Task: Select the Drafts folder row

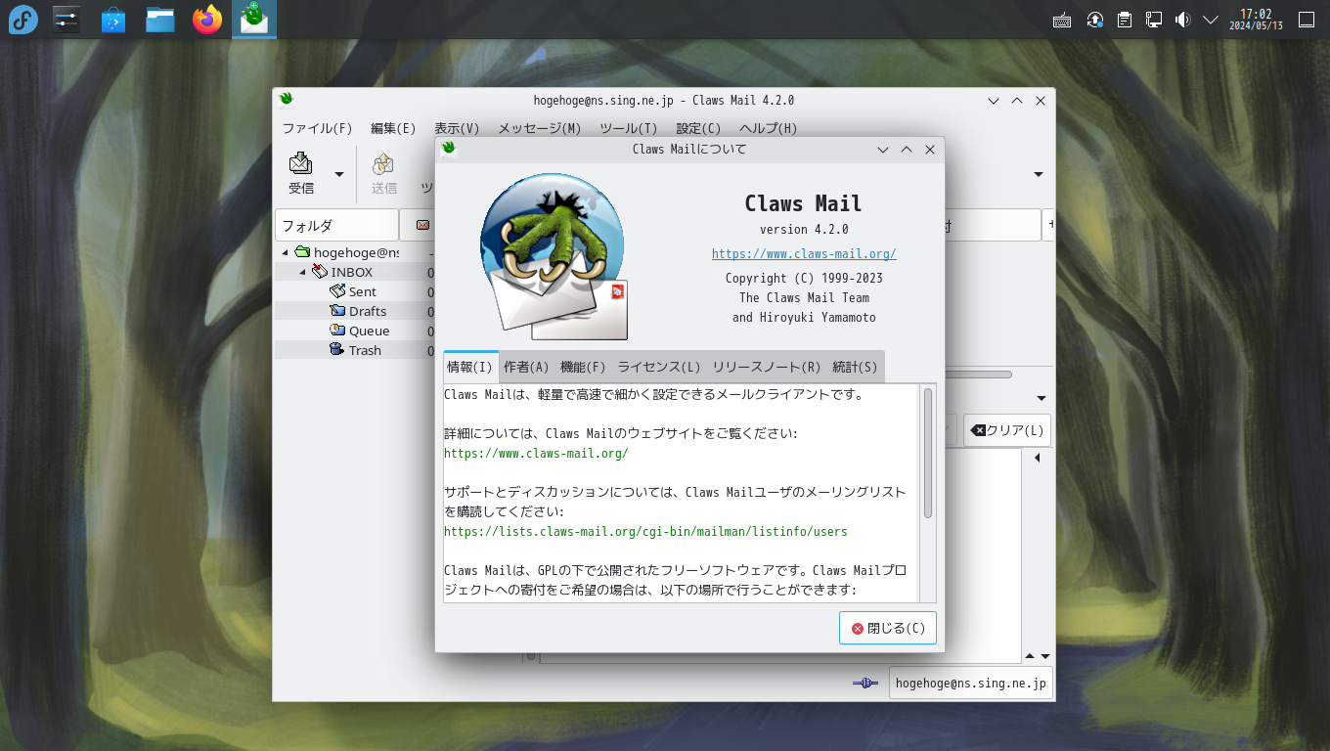Action: coord(354,311)
